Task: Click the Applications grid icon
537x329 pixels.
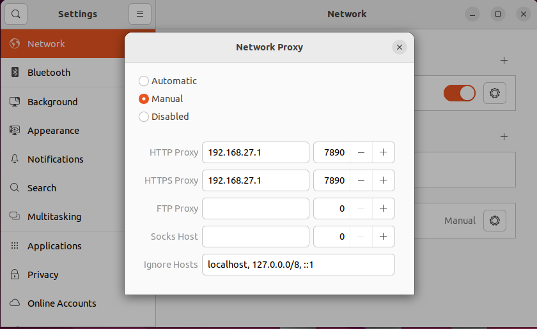Action: tap(15, 246)
